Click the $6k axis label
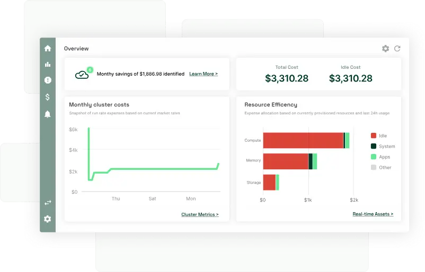This screenshot has height=272, width=425. click(73, 130)
